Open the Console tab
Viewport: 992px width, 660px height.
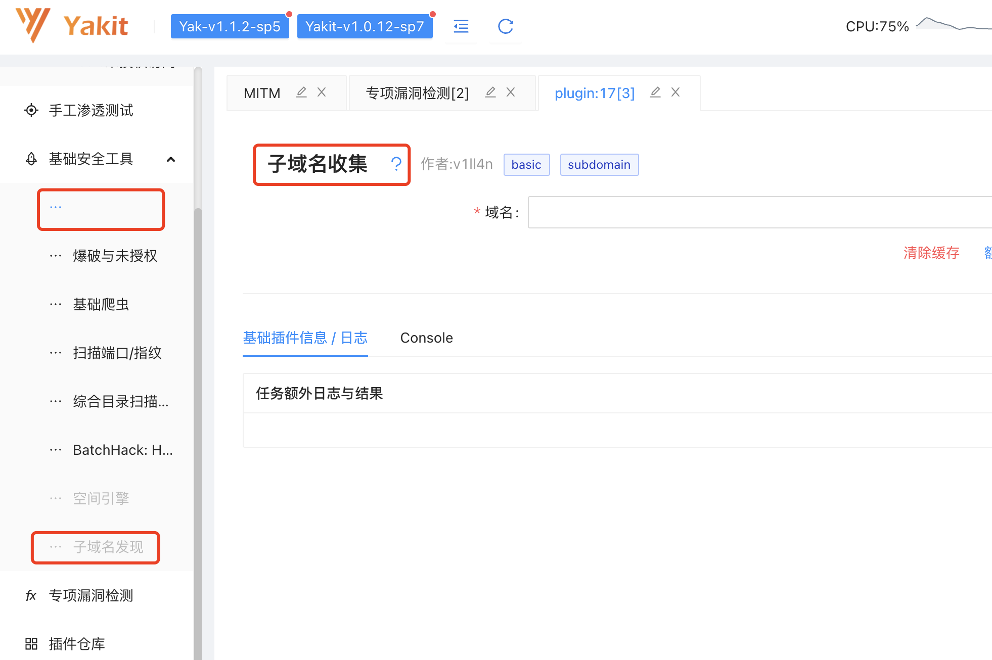click(427, 338)
